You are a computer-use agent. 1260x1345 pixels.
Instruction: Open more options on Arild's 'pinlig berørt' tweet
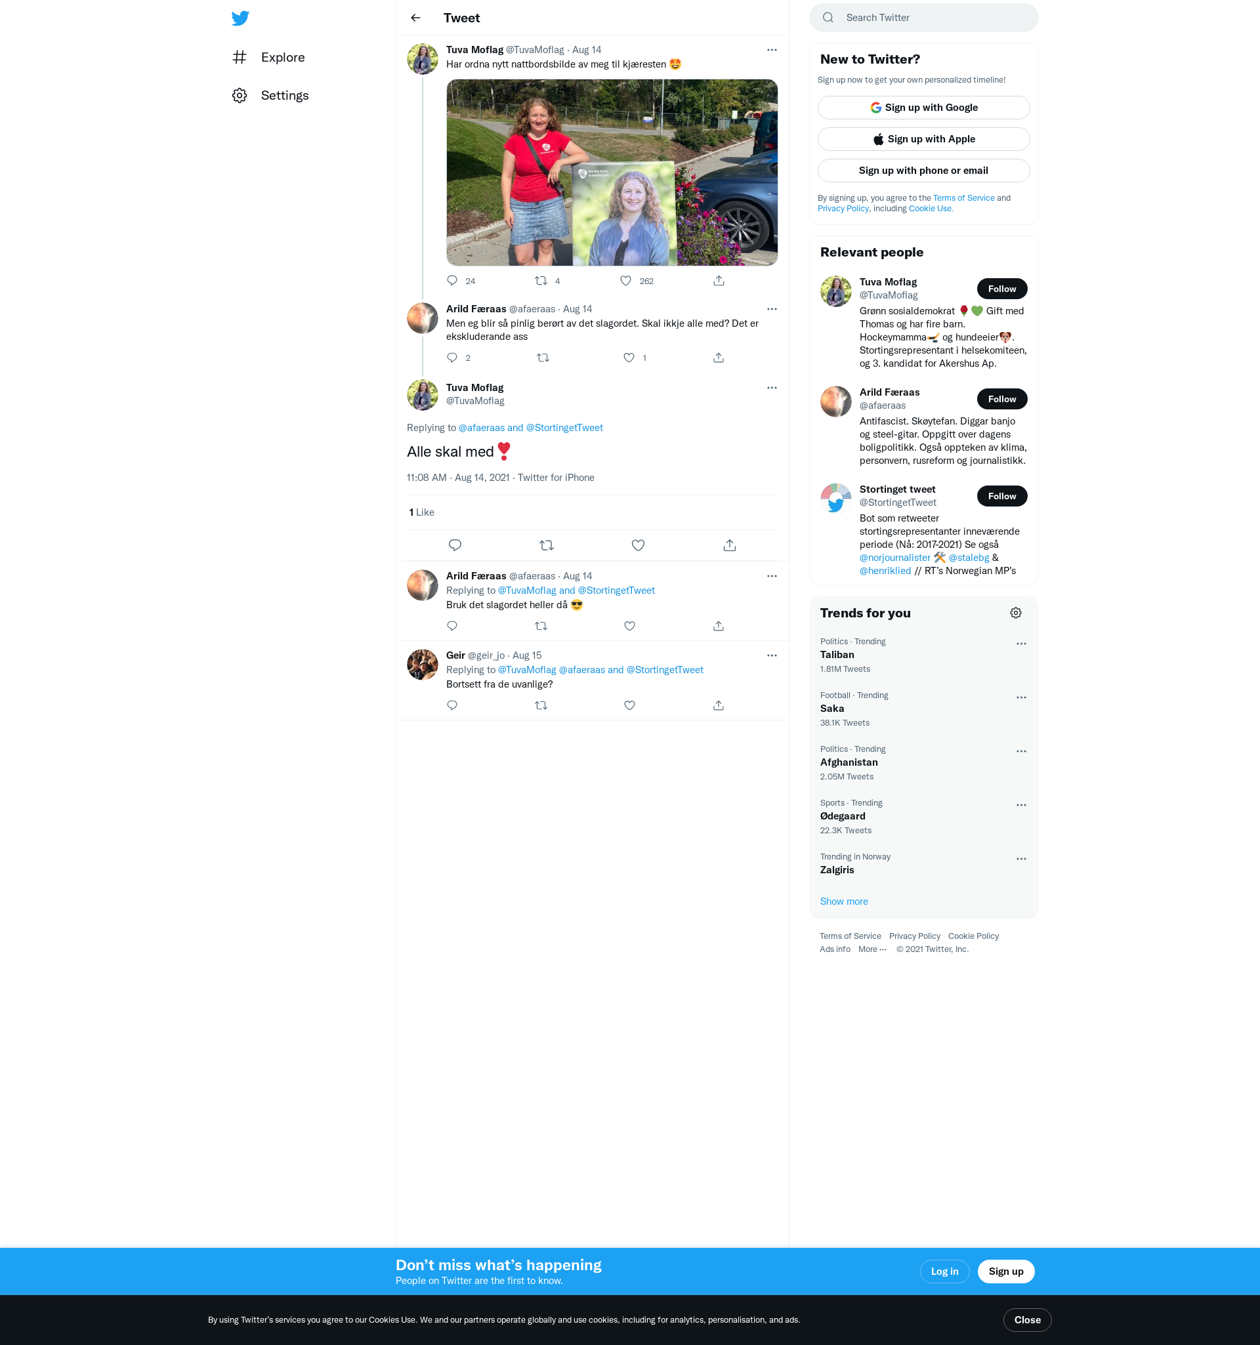pyautogui.click(x=772, y=309)
